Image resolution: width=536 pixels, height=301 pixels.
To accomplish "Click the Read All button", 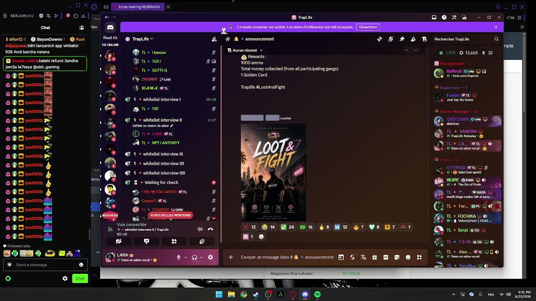I will [110, 38].
